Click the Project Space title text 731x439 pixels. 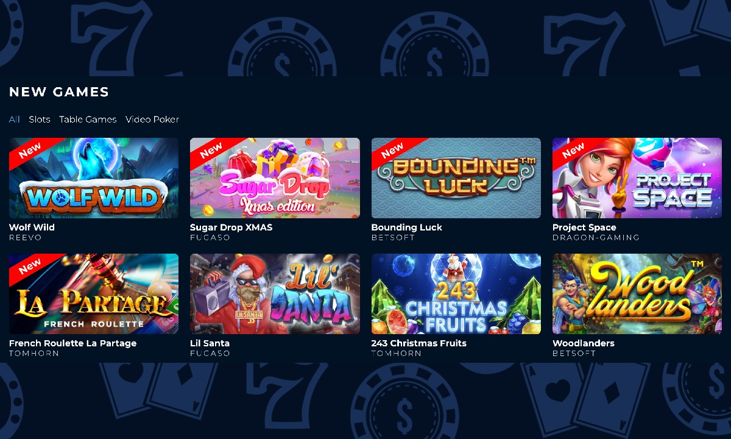584,227
